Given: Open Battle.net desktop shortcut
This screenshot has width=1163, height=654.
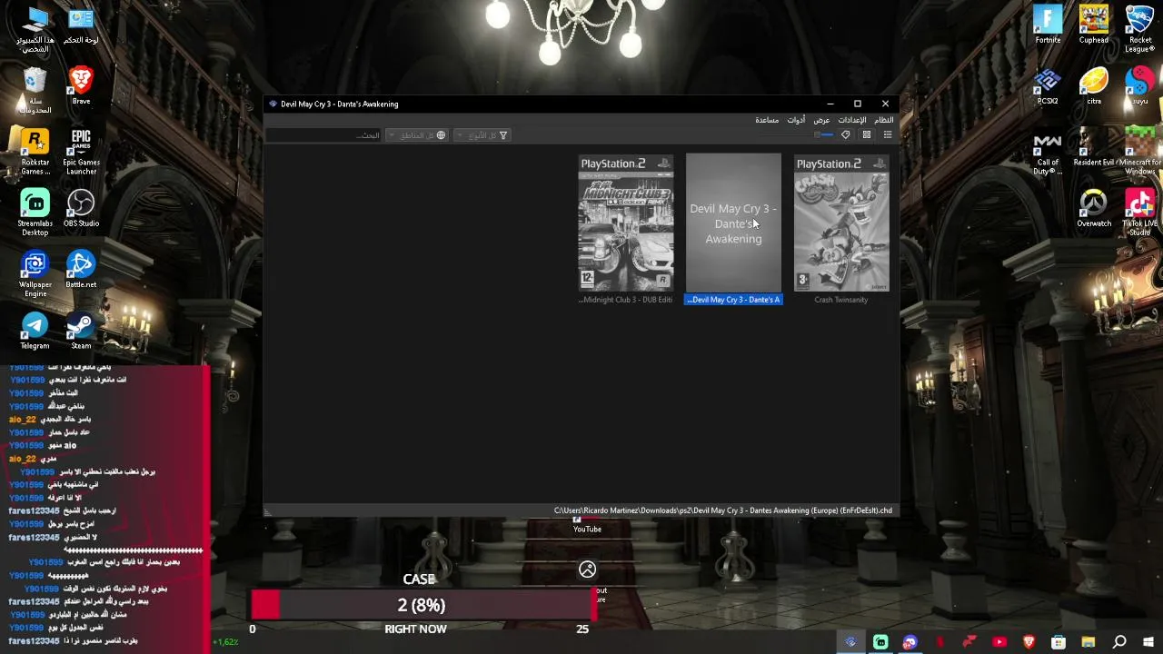Looking at the screenshot, I should [x=81, y=270].
